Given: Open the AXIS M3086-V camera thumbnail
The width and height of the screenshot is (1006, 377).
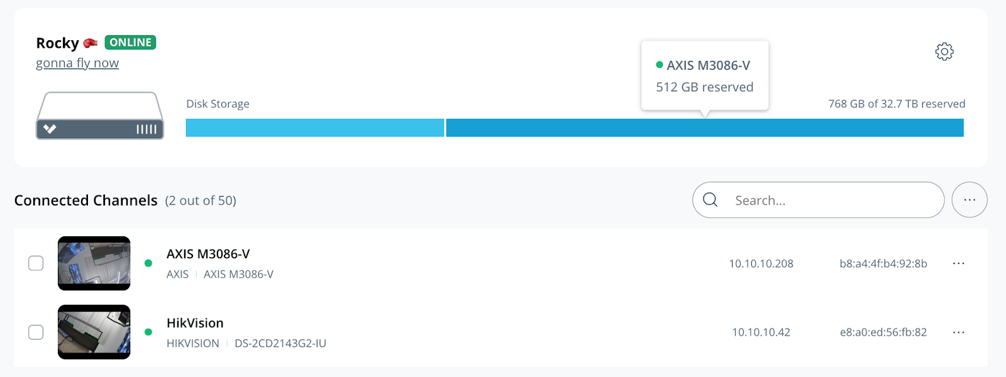Looking at the screenshot, I should [x=94, y=263].
